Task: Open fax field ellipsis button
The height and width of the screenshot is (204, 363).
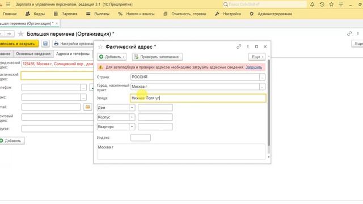Action: (x=83, y=97)
